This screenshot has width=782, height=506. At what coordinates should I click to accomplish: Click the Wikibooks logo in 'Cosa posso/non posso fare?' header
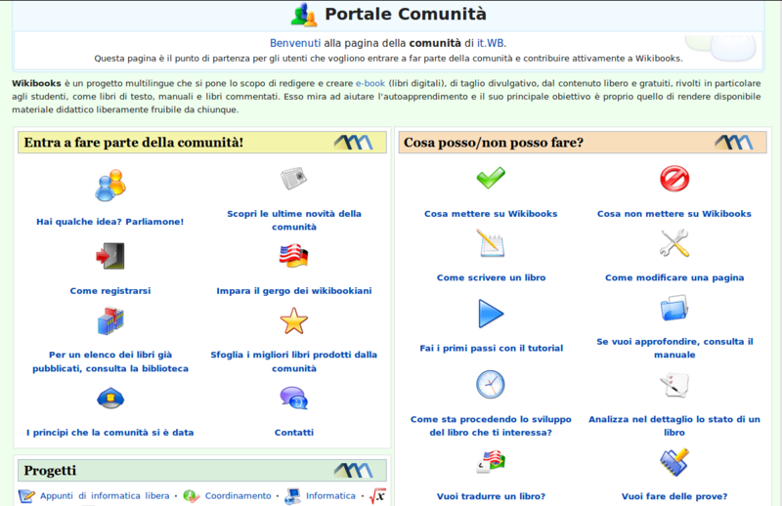(734, 143)
